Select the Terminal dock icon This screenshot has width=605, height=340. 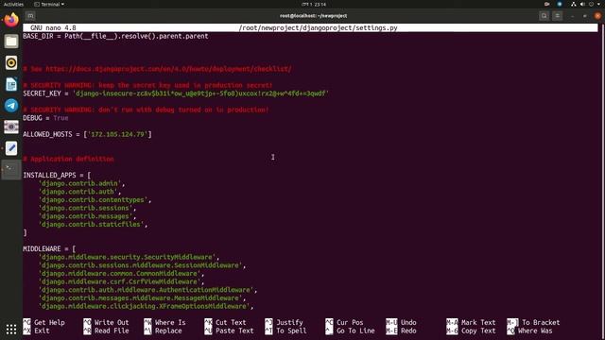coord(11,170)
